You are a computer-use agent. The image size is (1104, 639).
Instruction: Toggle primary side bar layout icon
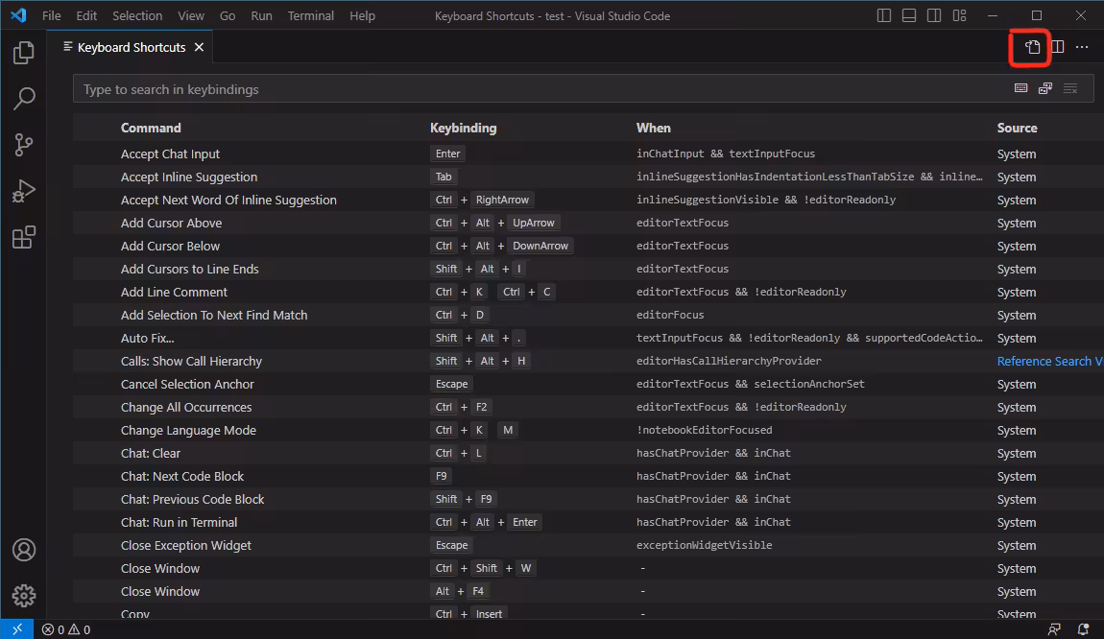pos(883,15)
